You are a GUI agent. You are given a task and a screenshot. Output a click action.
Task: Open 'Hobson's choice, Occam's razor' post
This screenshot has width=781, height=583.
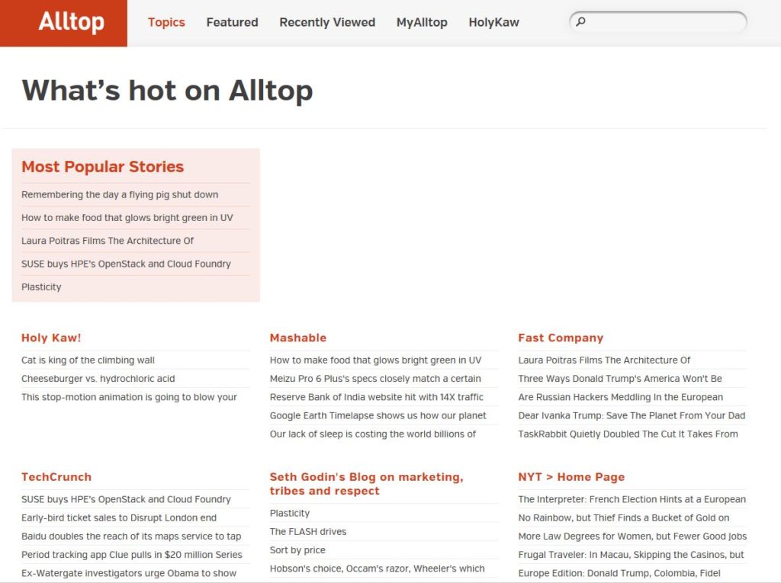click(377, 569)
